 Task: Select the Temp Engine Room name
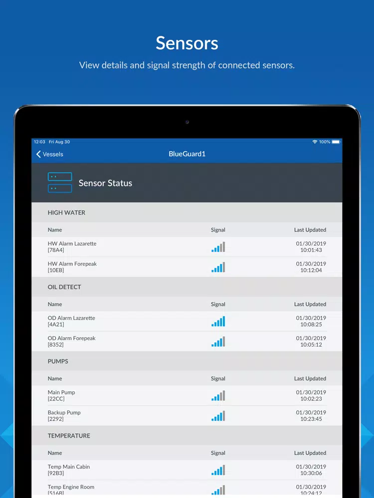pos(71,490)
